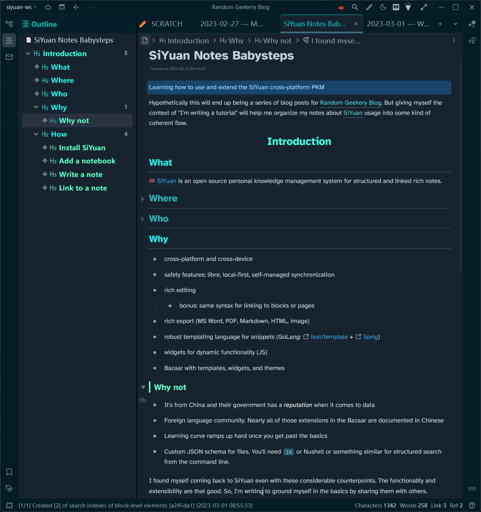Collapse the H2 How outline node
Screen dimensions: 481x512
coord(36,134)
